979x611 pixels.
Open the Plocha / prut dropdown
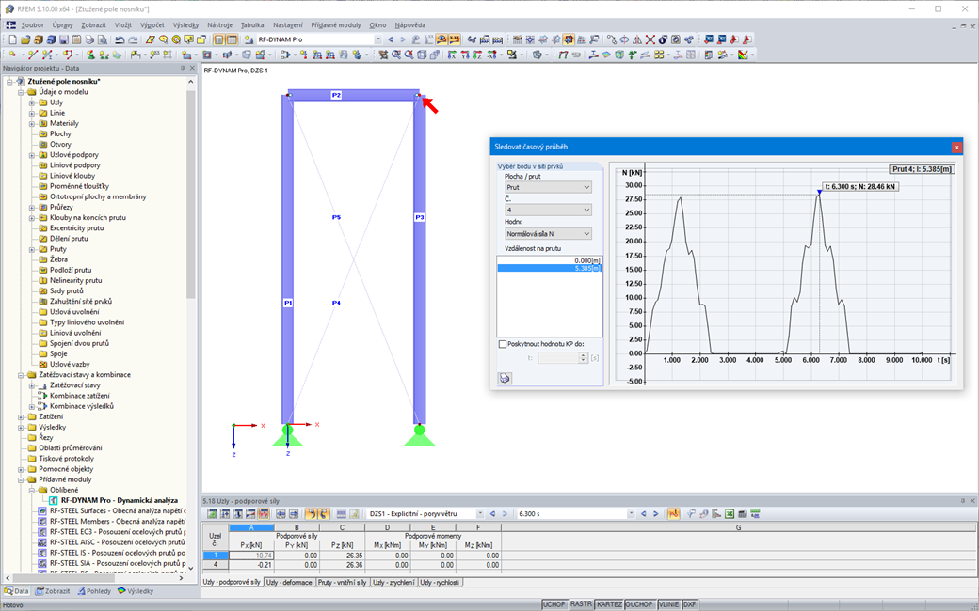[548, 187]
